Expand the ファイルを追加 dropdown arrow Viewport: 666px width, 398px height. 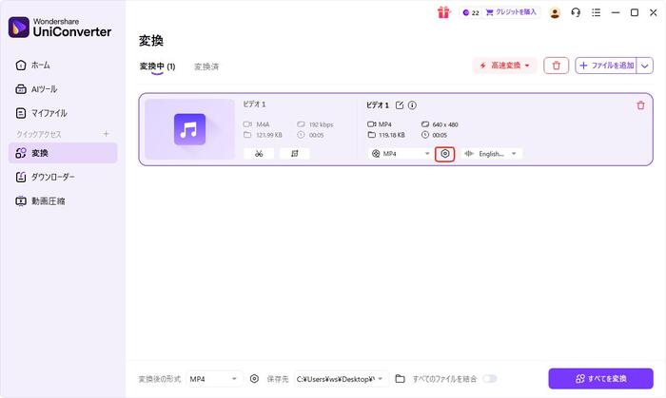tap(645, 66)
